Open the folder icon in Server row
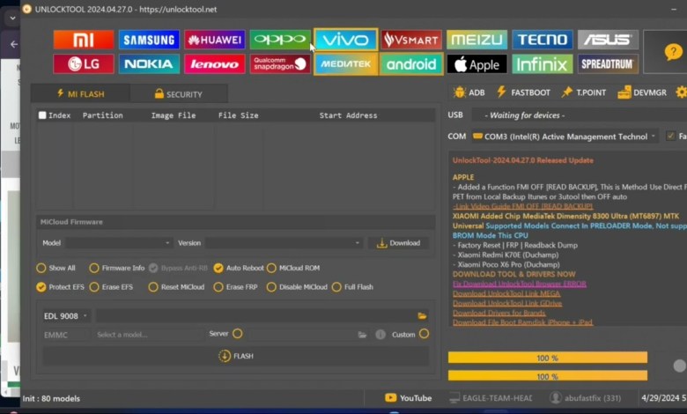This screenshot has height=414, width=687. click(x=362, y=335)
